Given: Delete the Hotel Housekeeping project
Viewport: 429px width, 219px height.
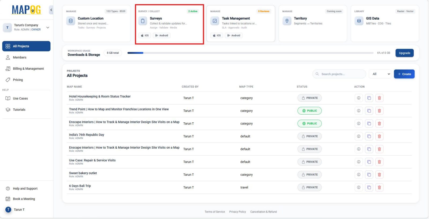Looking at the screenshot, I should click(x=379, y=98).
